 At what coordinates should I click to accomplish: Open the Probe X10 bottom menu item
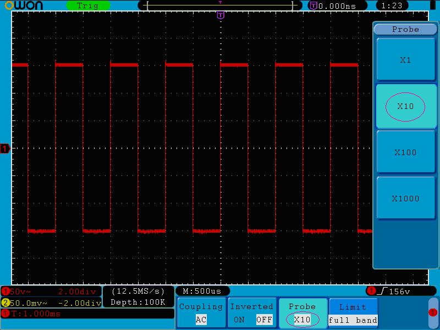click(x=303, y=313)
